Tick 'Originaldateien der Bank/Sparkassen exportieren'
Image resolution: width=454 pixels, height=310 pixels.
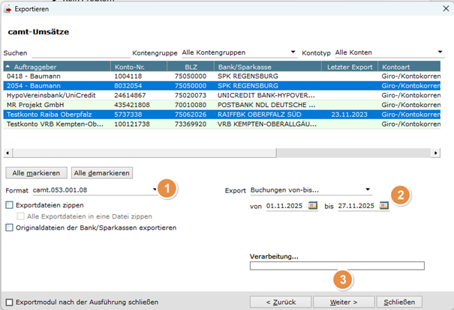[9, 227]
